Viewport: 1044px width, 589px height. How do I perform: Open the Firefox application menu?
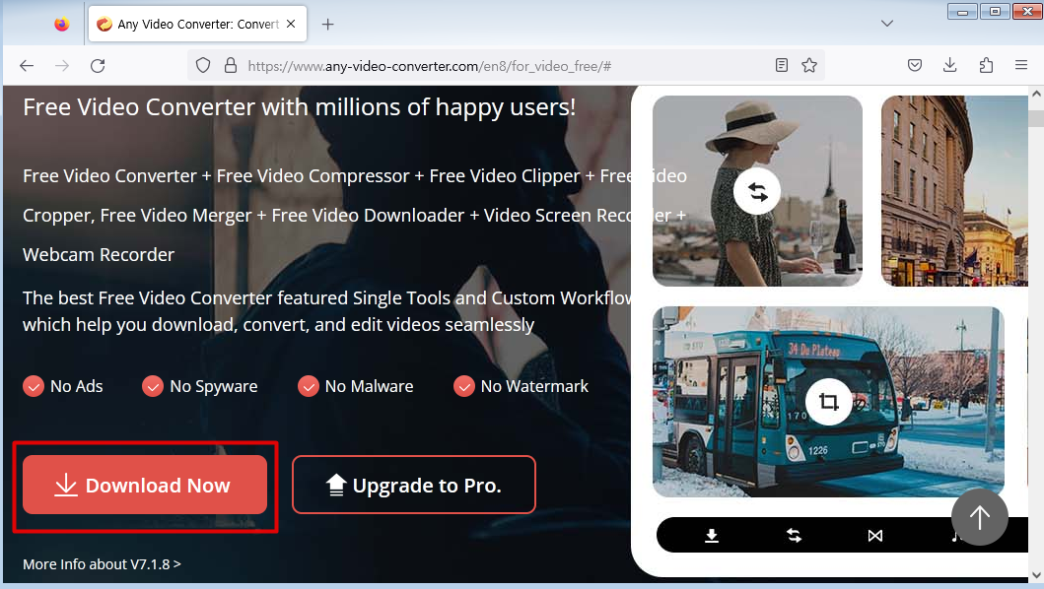1021,65
